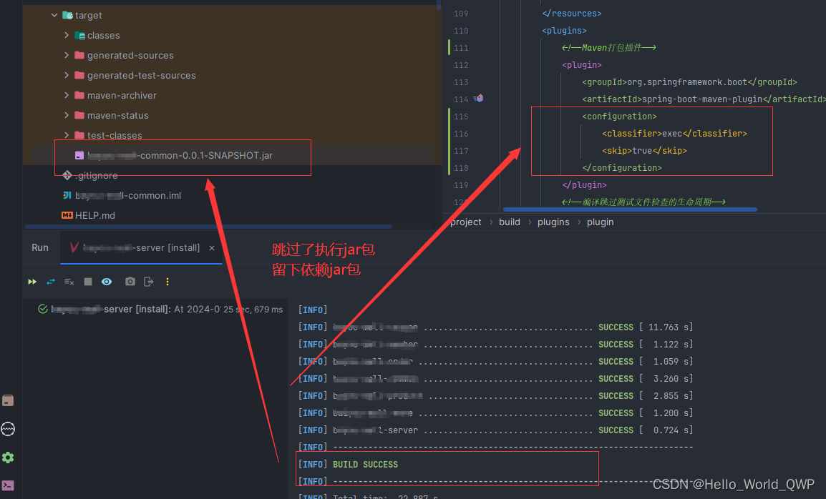This screenshot has width=826, height=499.
Task: Stop the running Maven build
Action: coord(87,281)
